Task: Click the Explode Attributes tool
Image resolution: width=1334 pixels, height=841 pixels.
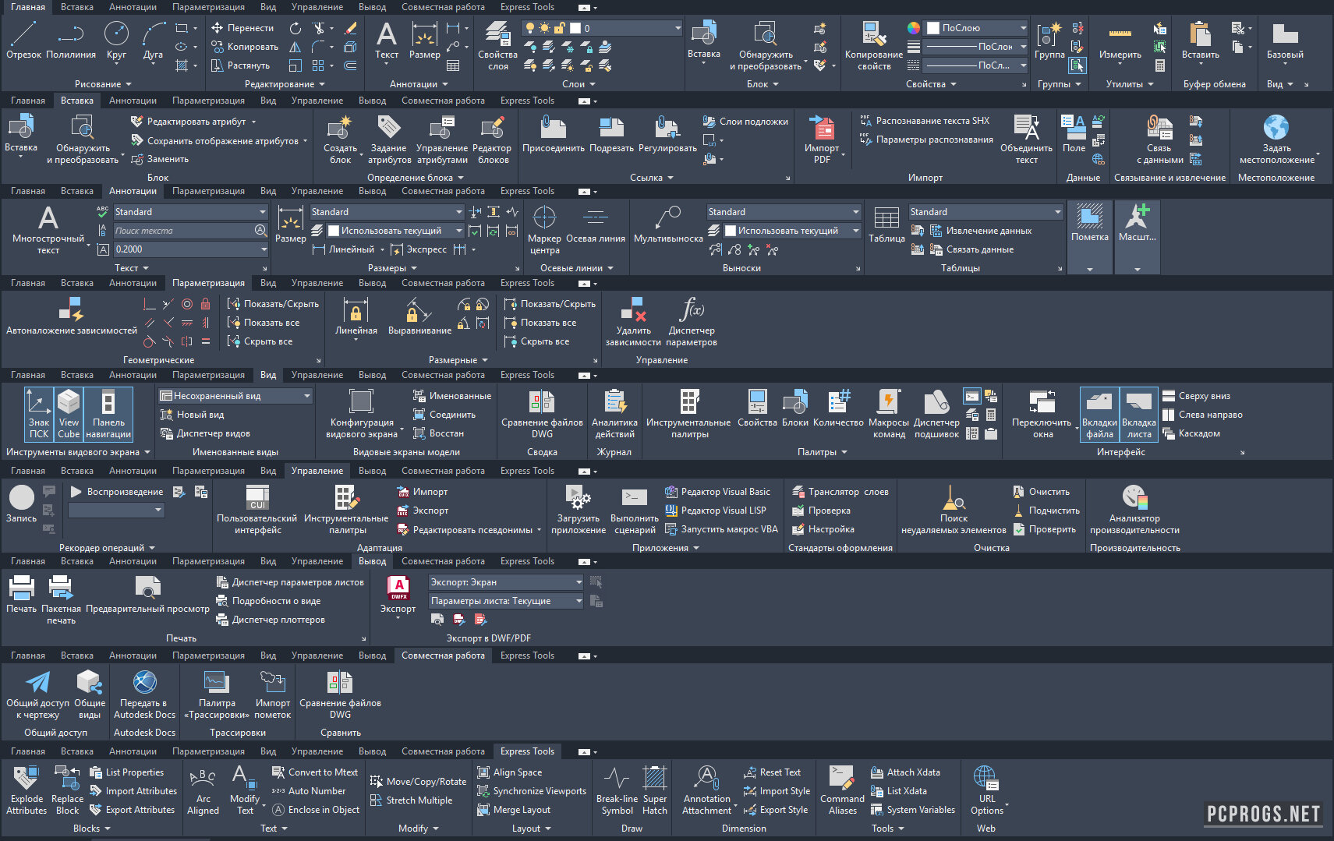Action: [27, 790]
